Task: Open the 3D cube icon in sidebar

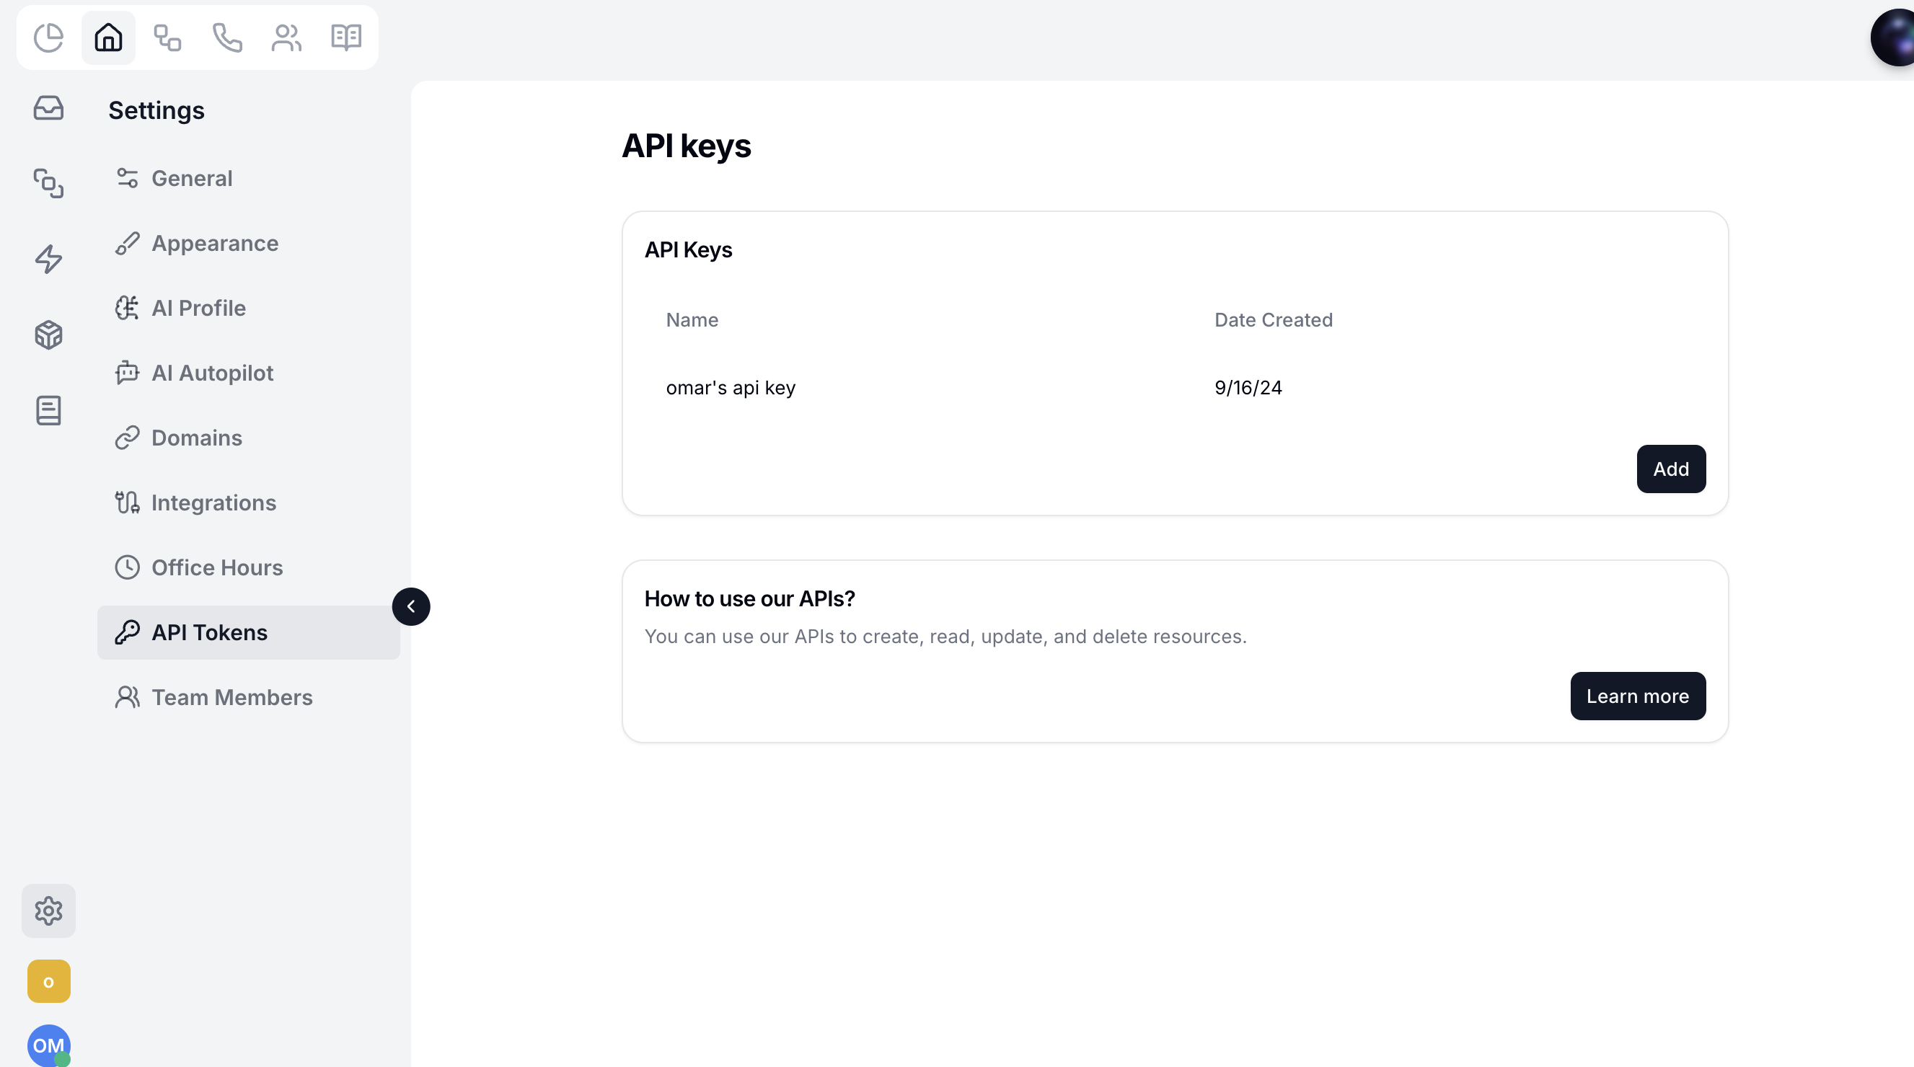Action: pos(48,335)
